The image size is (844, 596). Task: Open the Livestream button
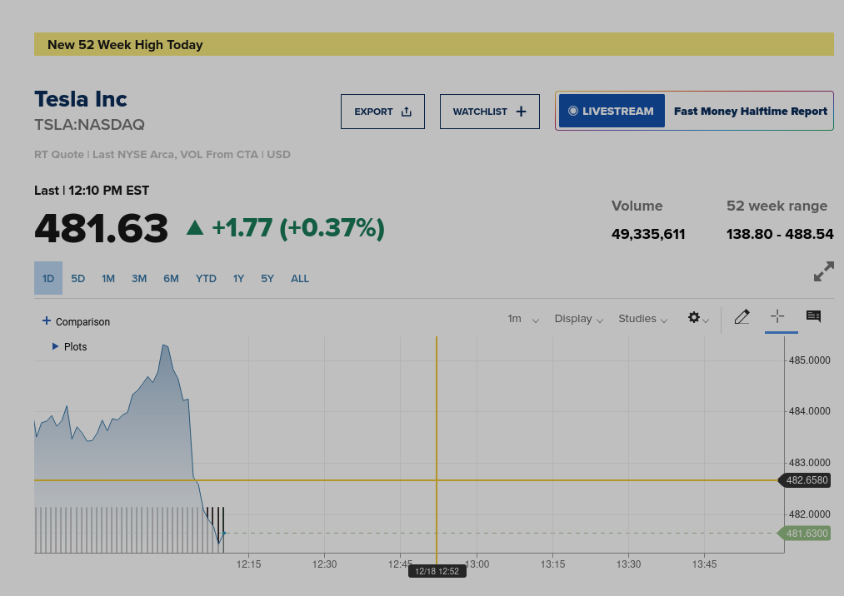coord(612,111)
